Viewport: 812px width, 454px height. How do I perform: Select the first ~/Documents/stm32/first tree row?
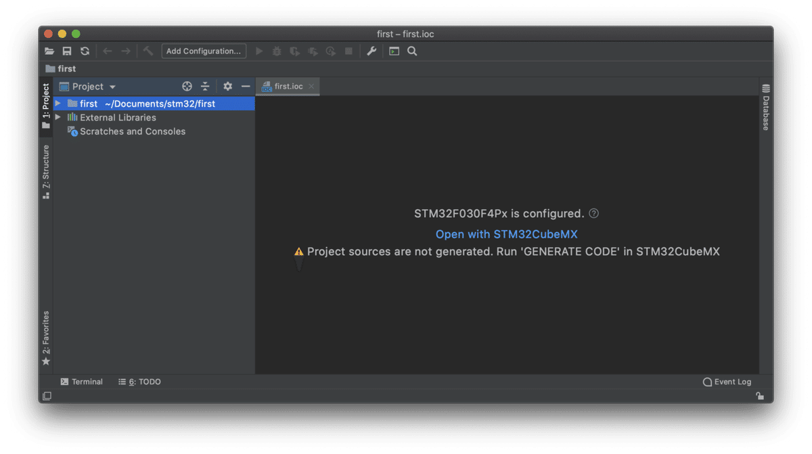click(x=154, y=104)
